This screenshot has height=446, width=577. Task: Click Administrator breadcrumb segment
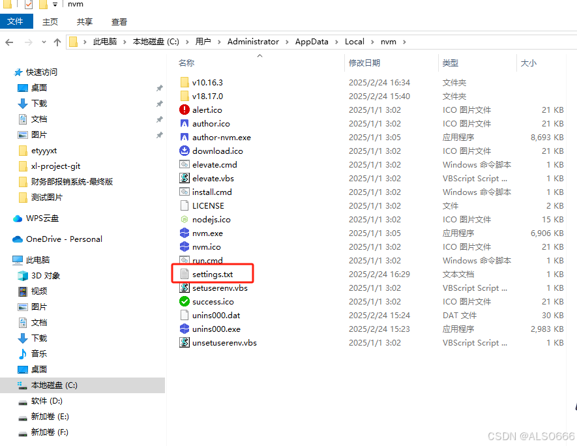(253, 42)
